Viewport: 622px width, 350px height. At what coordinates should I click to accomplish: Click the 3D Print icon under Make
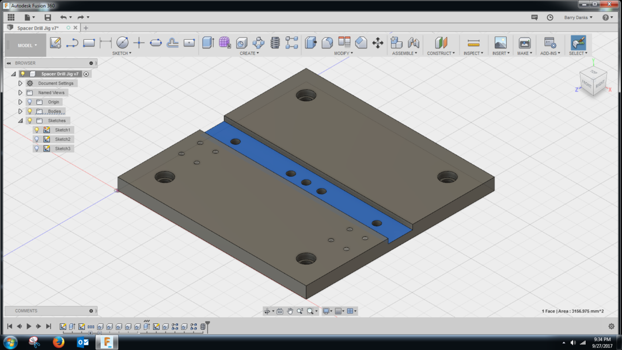point(524,43)
